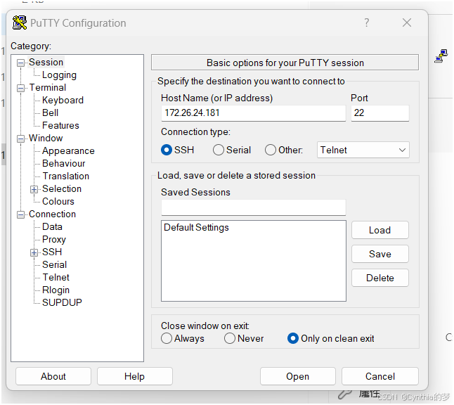454x405 pixels.
Task: Open Features settings in the tree
Action: click(60, 125)
